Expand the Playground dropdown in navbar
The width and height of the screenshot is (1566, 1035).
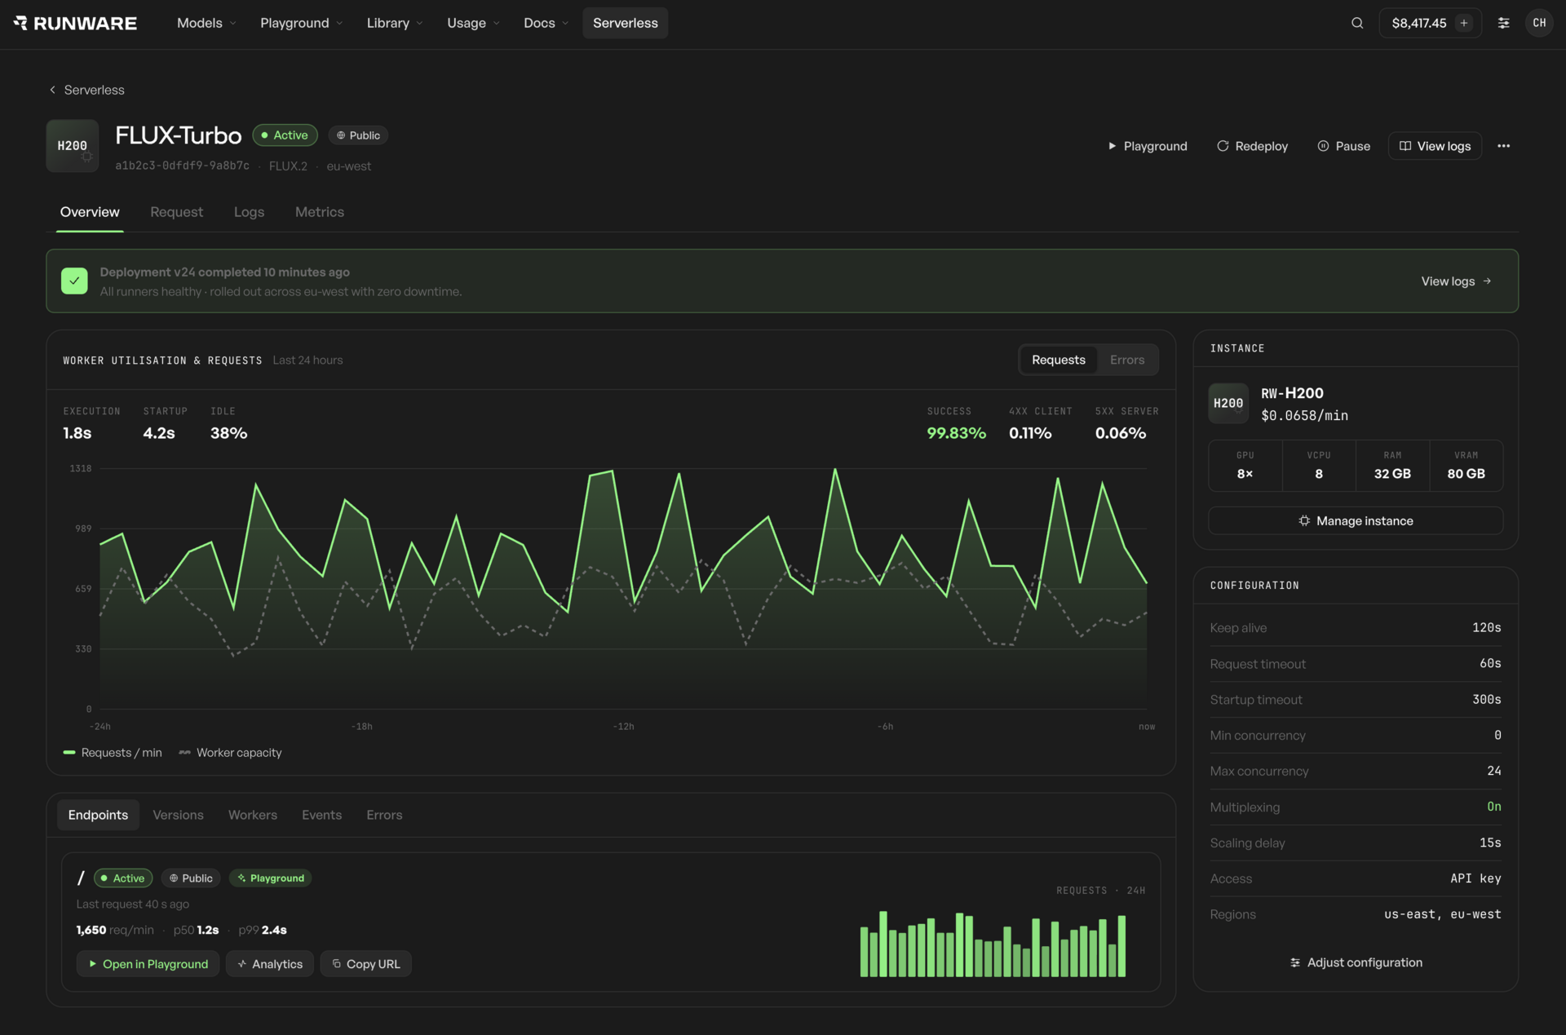(301, 23)
